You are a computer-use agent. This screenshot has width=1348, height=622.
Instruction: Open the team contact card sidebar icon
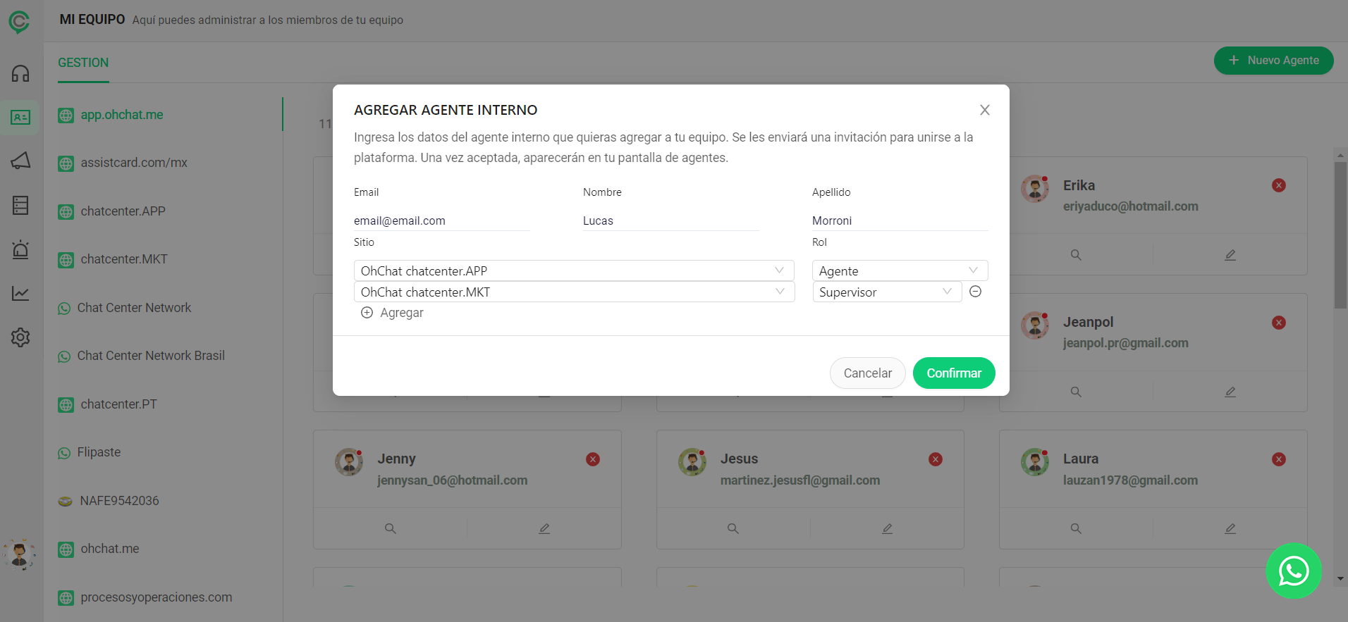tap(20, 117)
